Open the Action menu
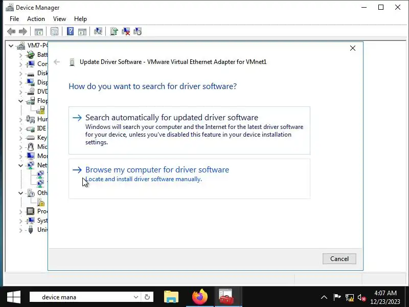The height and width of the screenshot is (307, 409). [36, 19]
